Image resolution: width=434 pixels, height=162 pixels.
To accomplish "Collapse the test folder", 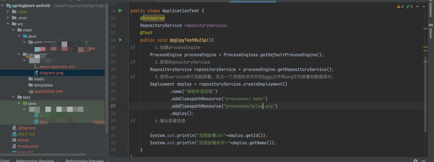I will [x=13, y=97].
